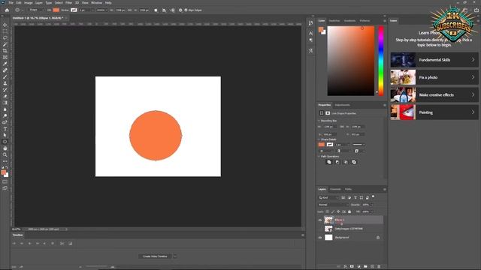Image resolution: width=481 pixels, height=270 pixels.
Task: Open path alignment options in options bar
Action: pos(164,10)
